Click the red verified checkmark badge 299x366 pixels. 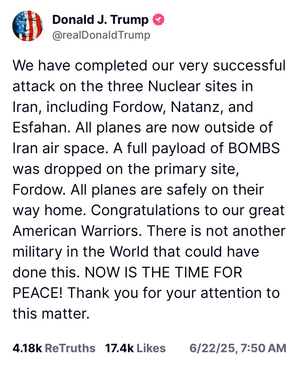point(159,20)
